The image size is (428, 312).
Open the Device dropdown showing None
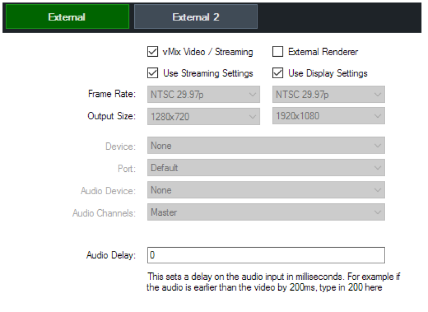pyautogui.click(x=266, y=146)
